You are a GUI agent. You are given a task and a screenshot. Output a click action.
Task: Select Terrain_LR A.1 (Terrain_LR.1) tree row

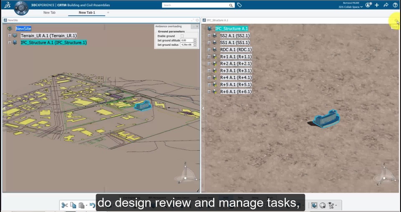pos(48,36)
